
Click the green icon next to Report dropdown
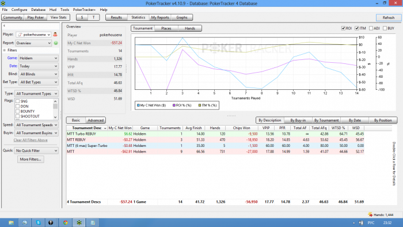click(56, 43)
